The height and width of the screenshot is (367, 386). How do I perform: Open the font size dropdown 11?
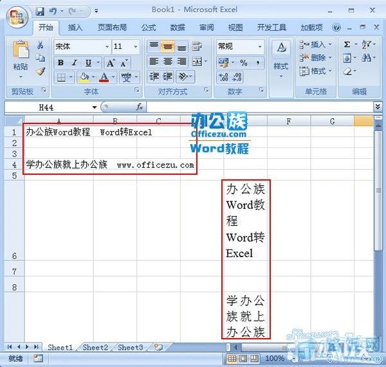(x=136, y=46)
